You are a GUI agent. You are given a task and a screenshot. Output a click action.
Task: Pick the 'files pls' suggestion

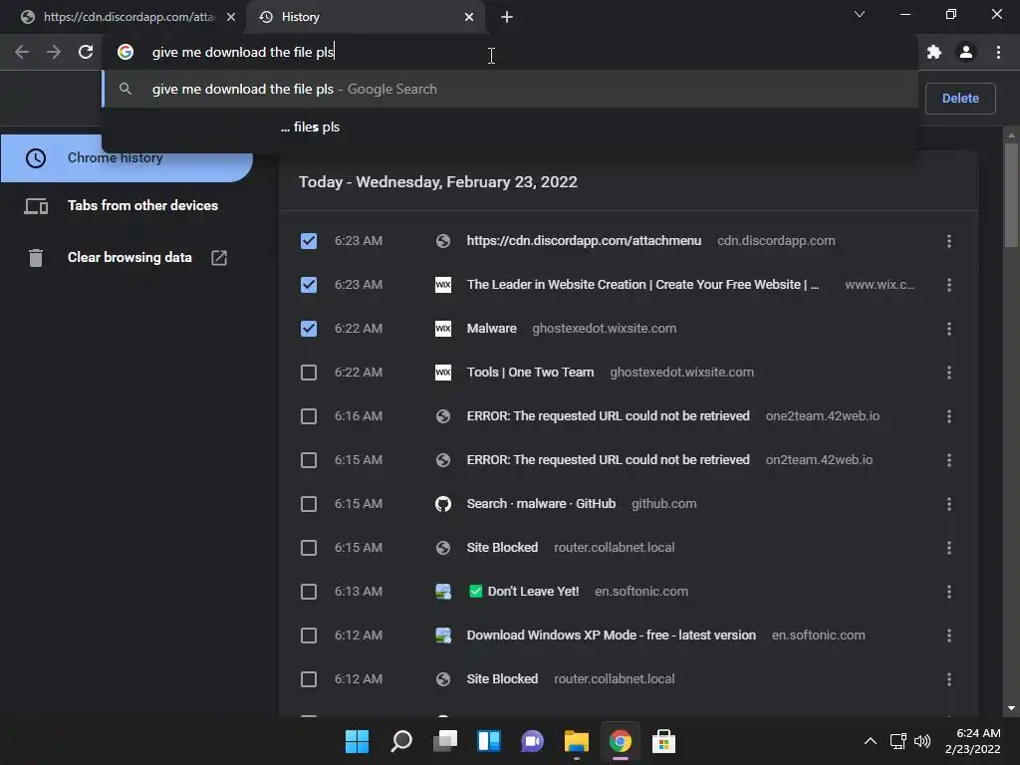tap(510, 127)
